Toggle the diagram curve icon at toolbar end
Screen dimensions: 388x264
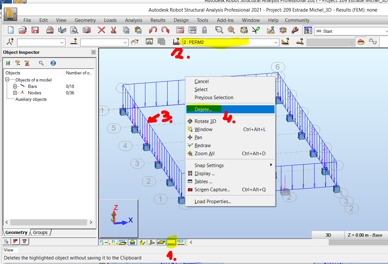pos(373,42)
